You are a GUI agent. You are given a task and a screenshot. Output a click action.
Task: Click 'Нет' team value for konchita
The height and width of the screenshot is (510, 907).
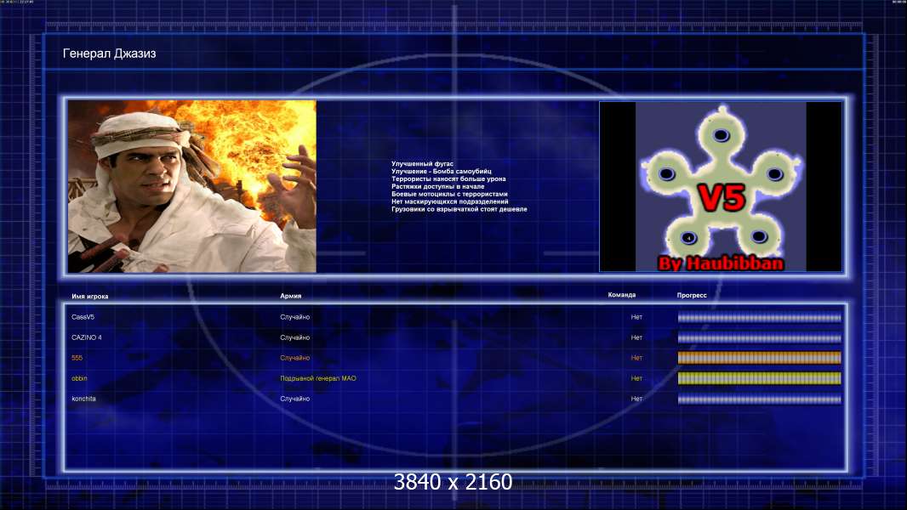pyautogui.click(x=636, y=399)
